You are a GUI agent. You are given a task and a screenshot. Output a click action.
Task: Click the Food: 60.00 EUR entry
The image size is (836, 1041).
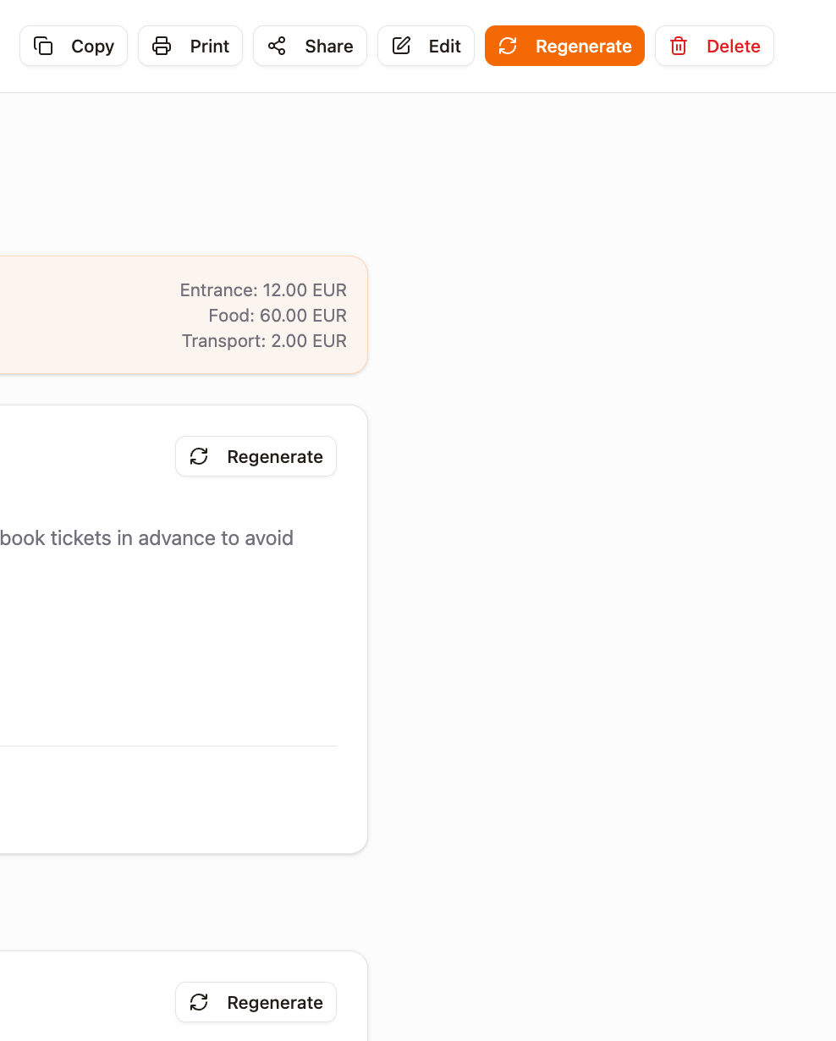(278, 315)
